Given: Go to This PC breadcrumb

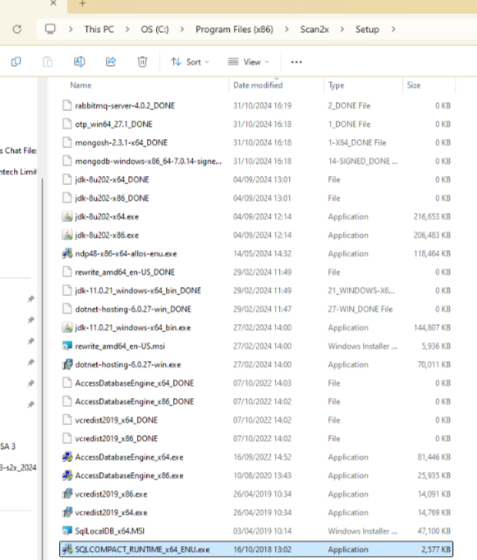Looking at the screenshot, I should (x=99, y=30).
